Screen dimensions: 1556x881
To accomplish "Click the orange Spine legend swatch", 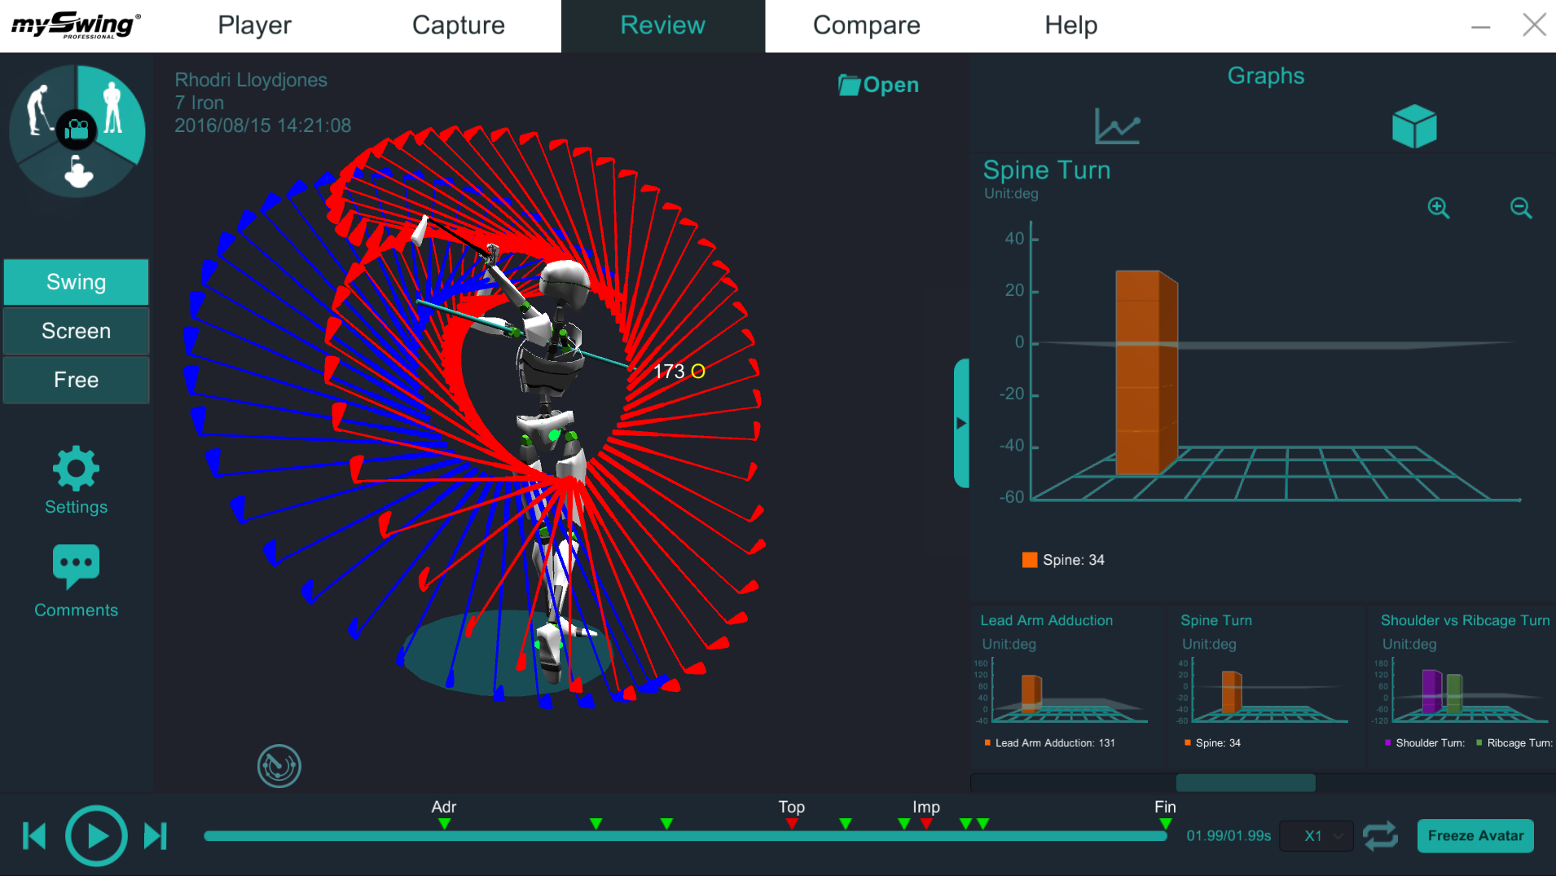I will click(1030, 560).
